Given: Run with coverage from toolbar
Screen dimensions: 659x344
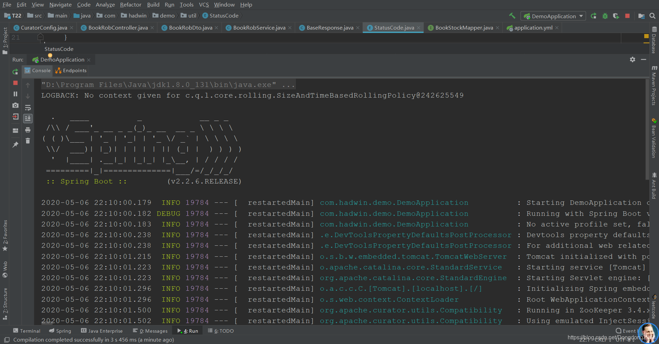Looking at the screenshot, I should [x=616, y=16].
